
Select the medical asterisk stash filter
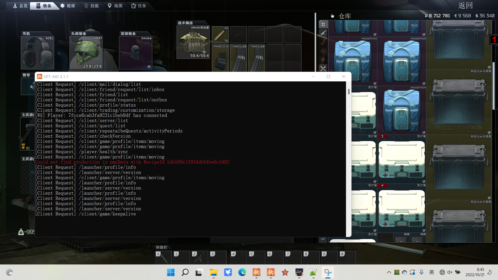(x=323, y=59)
